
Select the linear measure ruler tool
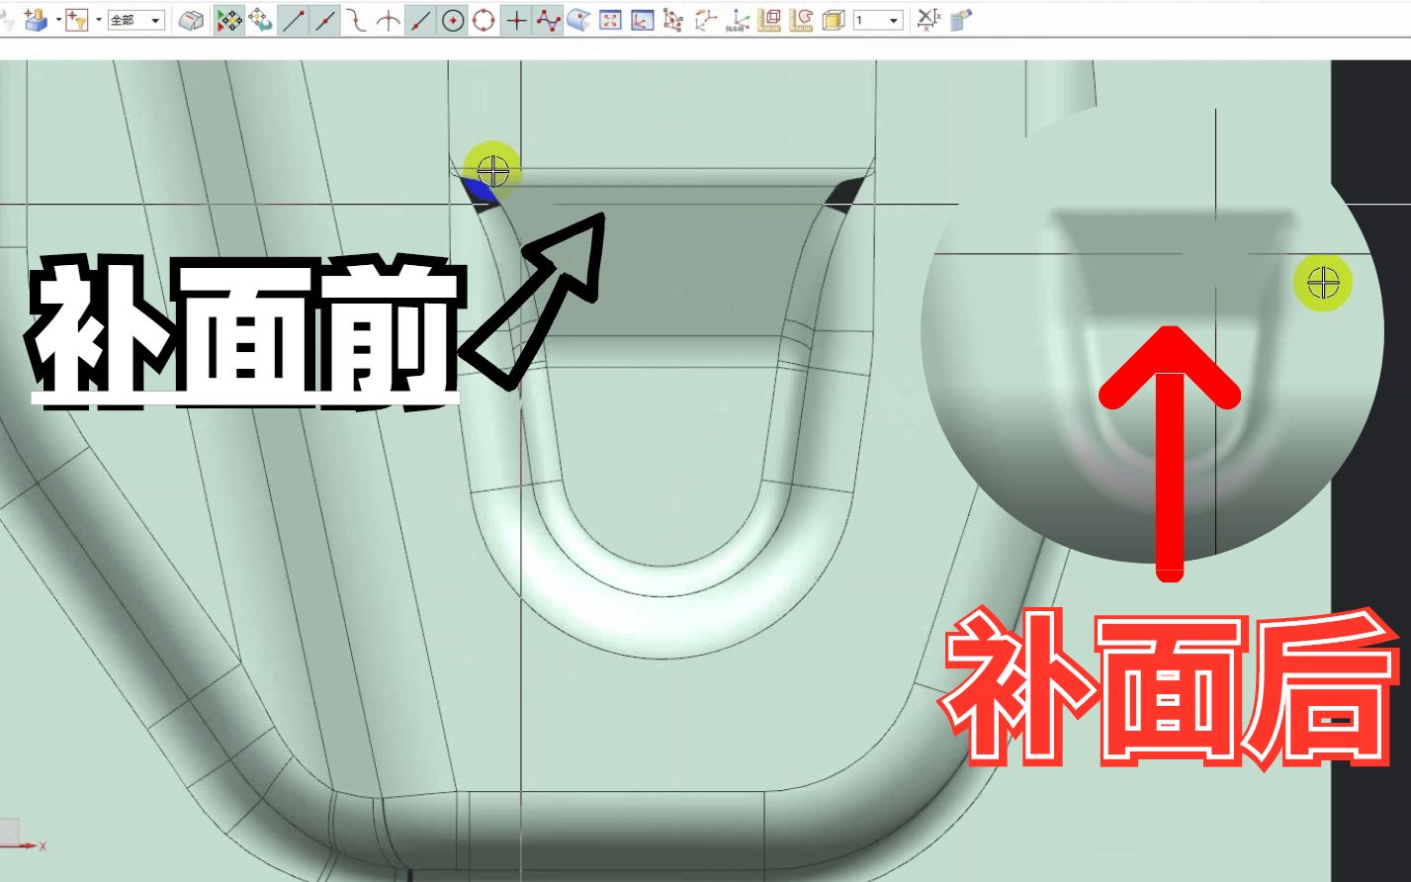pyautogui.click(x=771, y=19)
